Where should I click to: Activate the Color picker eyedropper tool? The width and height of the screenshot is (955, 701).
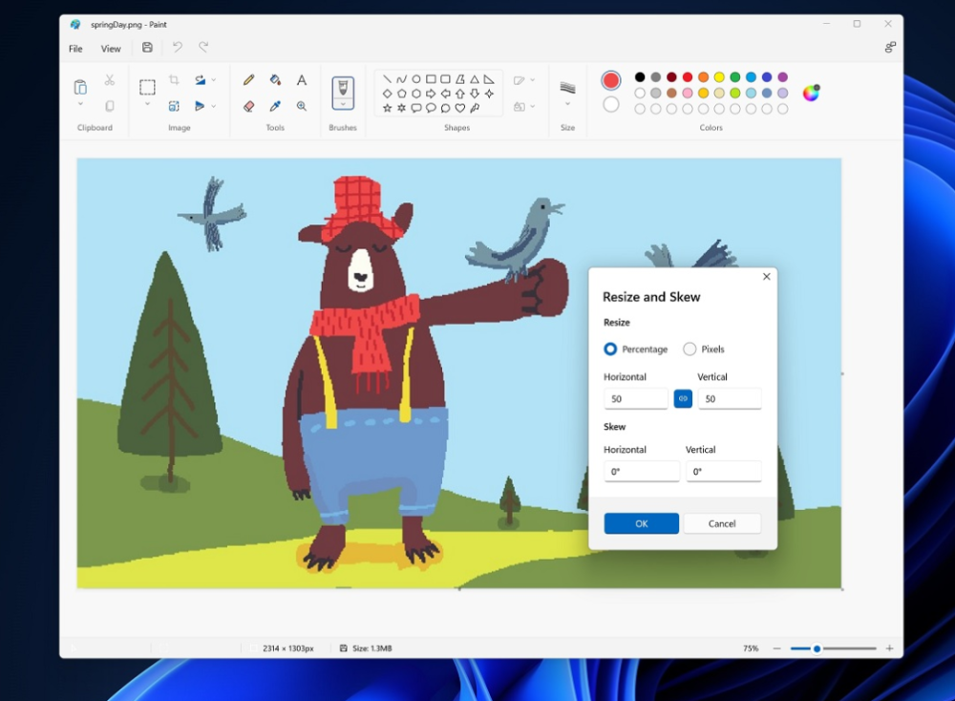coord(275,106)
